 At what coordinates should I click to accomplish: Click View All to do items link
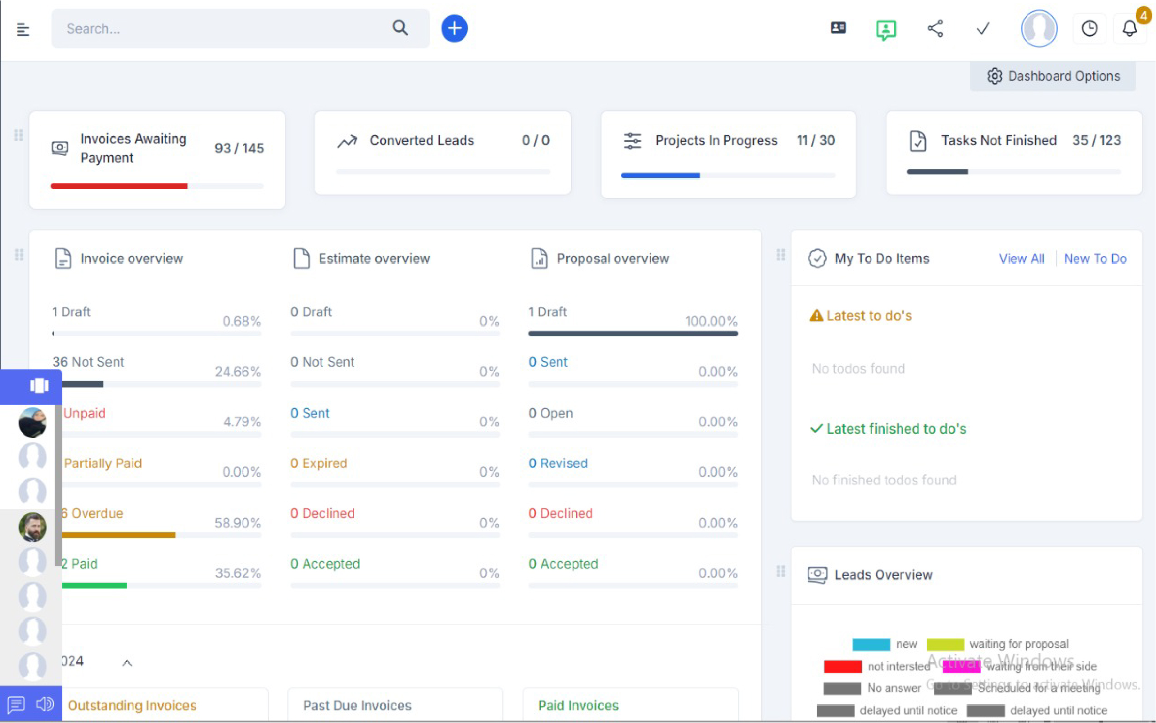(x=1021, y=259)
